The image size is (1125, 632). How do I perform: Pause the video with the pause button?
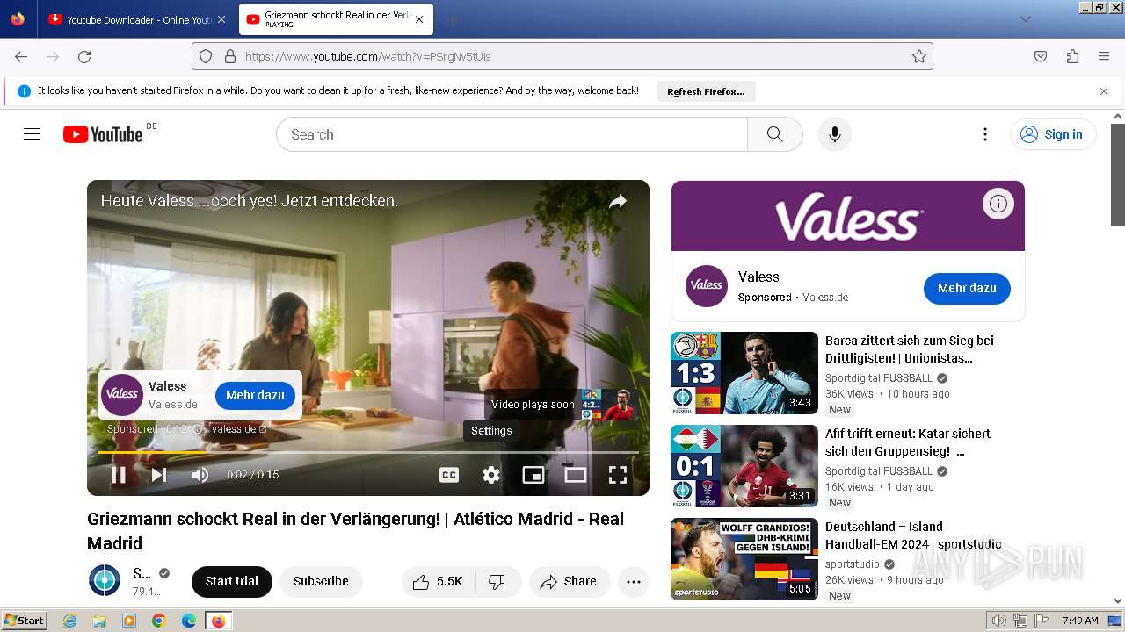point(119,475)
